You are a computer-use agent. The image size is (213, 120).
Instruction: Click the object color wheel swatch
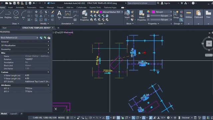click(x=148, y=12)
